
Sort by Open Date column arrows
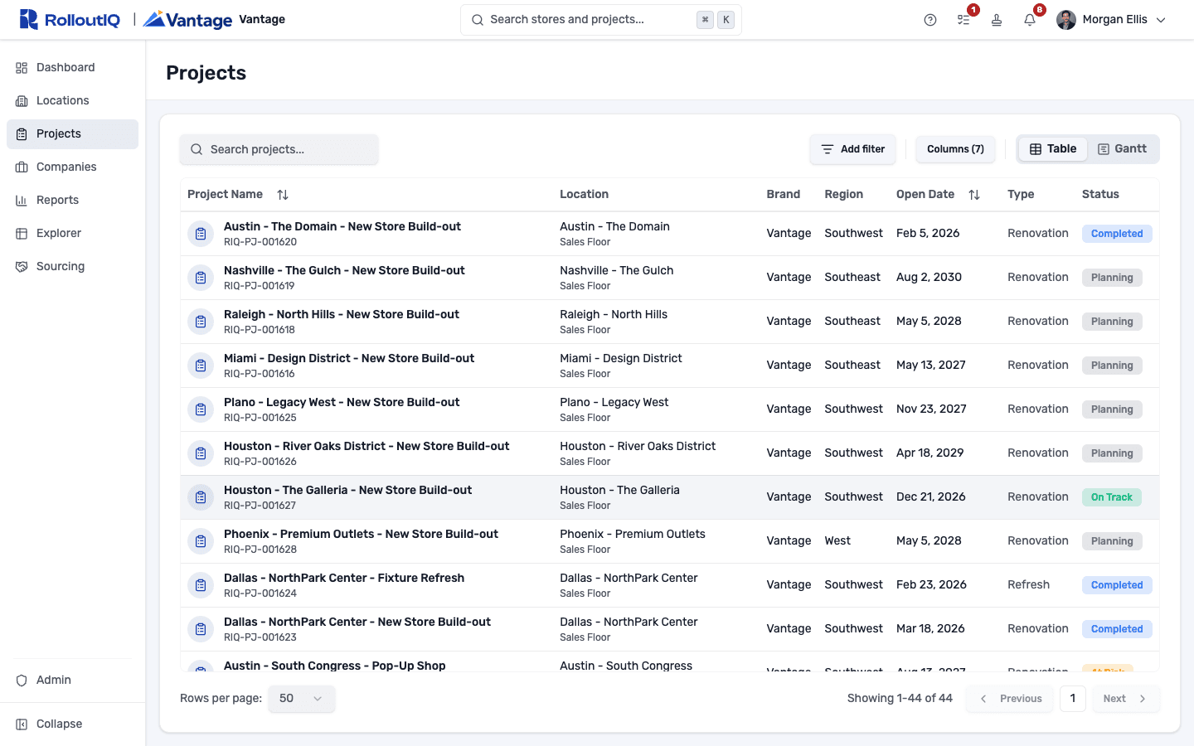(974, 195)
